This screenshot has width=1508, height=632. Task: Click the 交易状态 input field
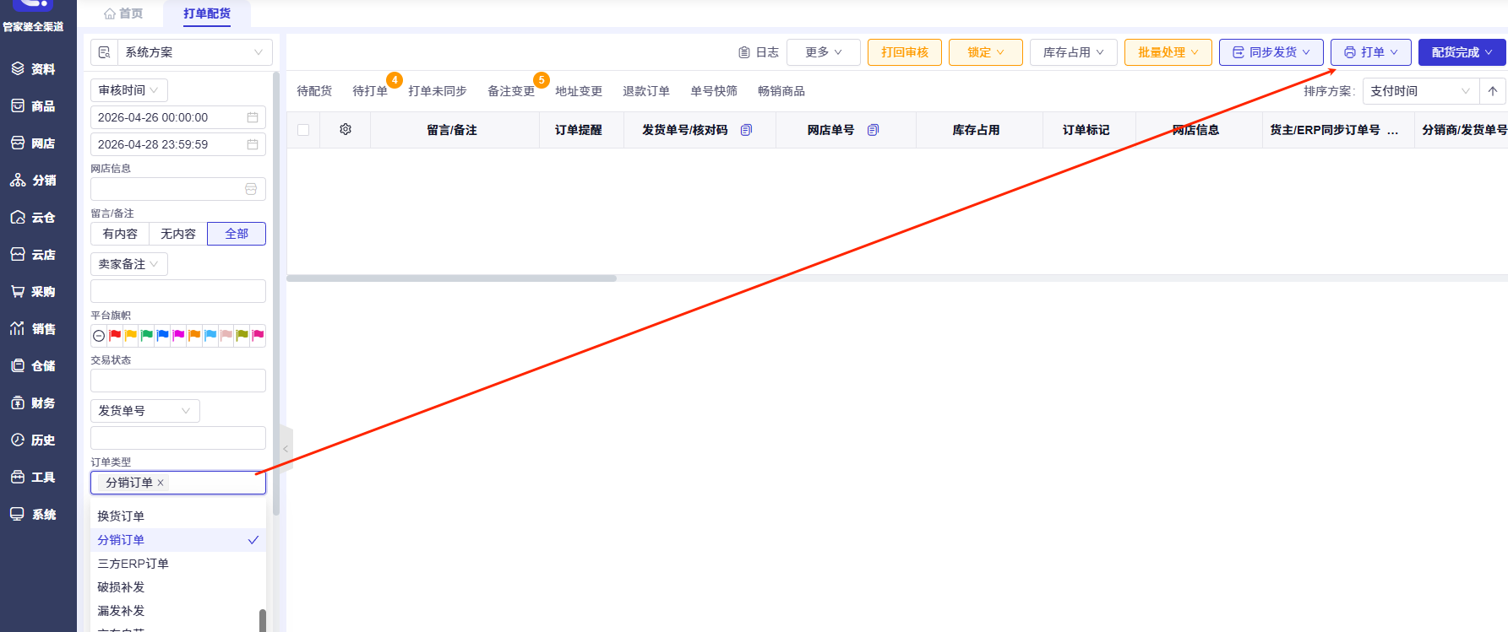click(178, 381)
